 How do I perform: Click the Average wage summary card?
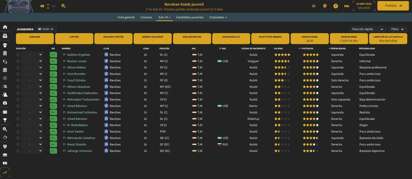point(348,38)
